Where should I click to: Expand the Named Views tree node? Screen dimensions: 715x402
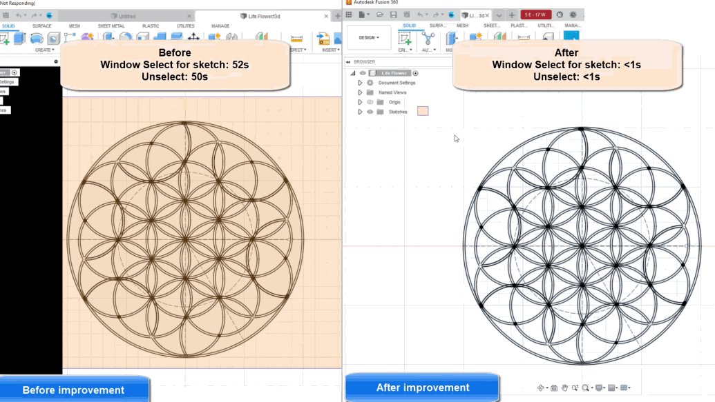[x=360, y=92]
